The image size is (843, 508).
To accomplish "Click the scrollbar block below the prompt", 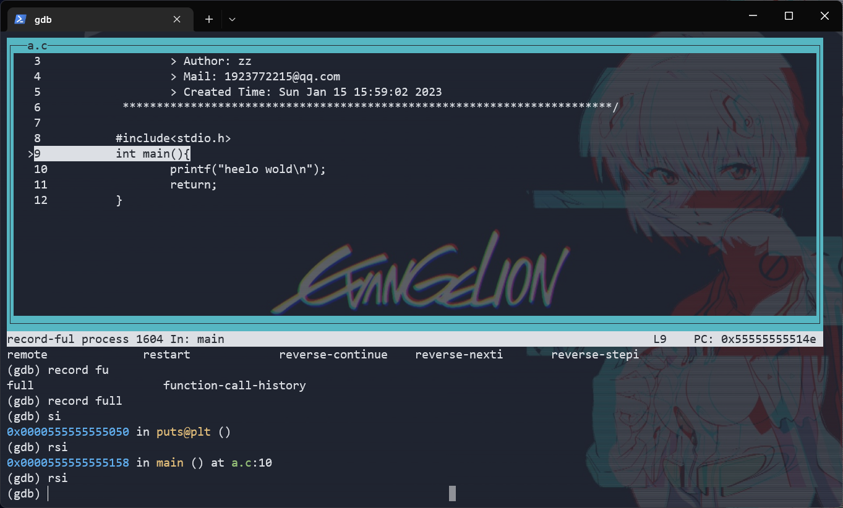I will click(452, 493).
